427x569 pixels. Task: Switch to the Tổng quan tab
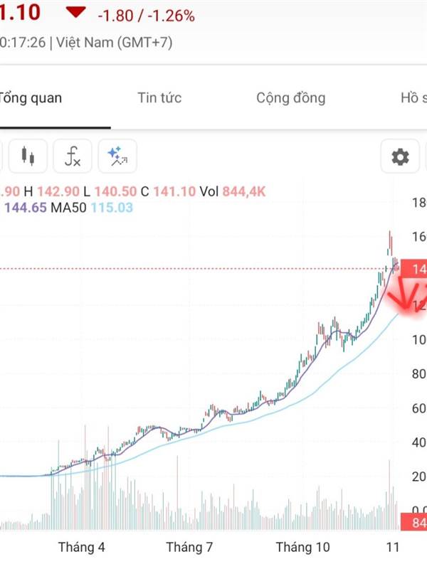[x=30, y=98]
